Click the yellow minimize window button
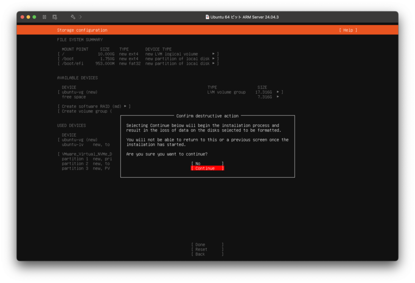This screenshot has width=415, height=283. pos(28,17)
